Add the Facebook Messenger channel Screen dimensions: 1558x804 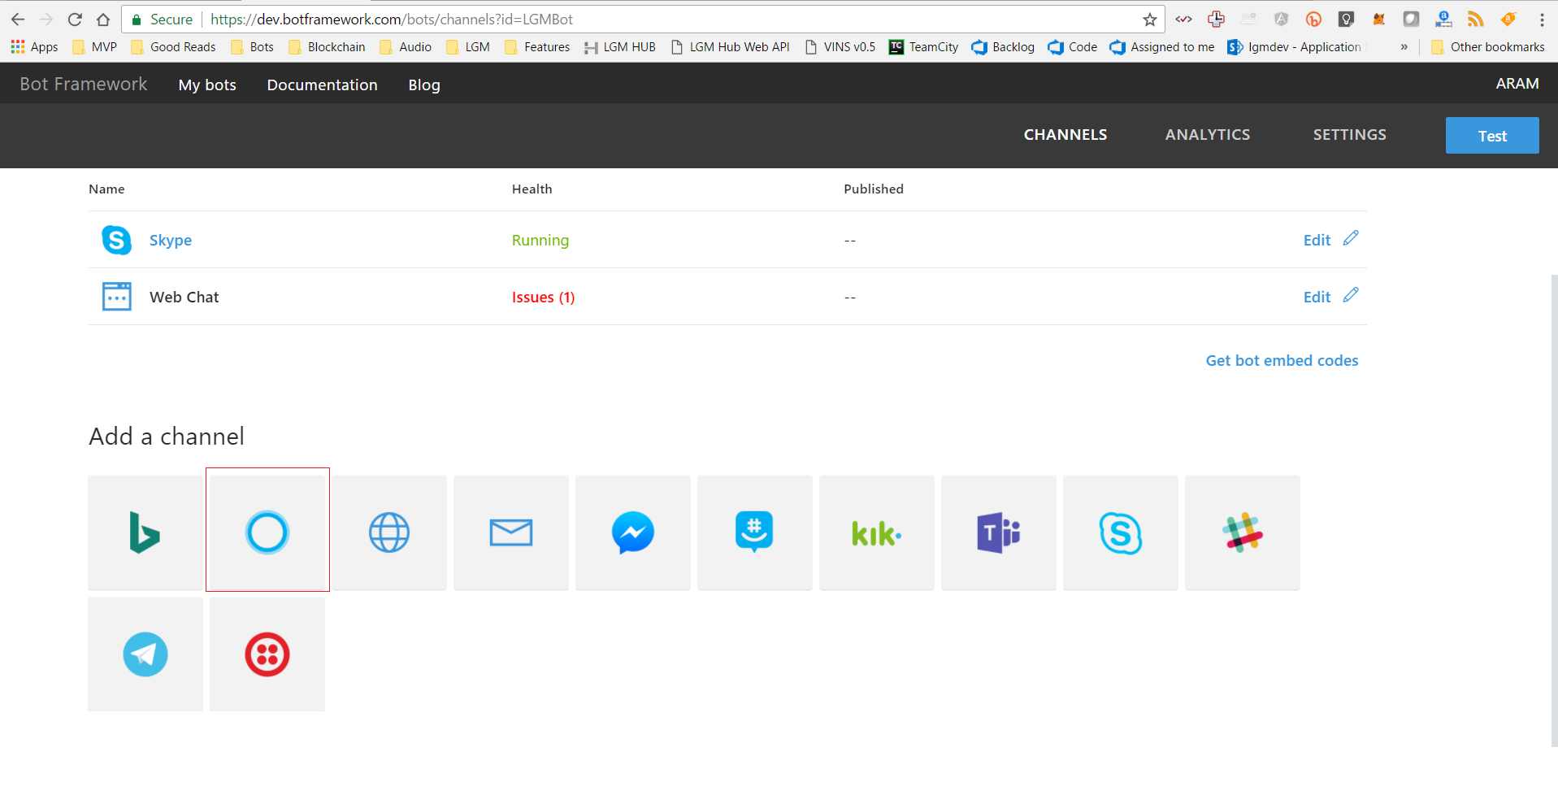point(633,532)
